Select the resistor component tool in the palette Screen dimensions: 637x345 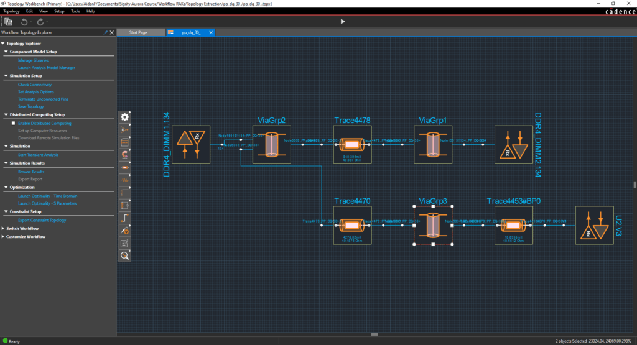pos(124,180)
